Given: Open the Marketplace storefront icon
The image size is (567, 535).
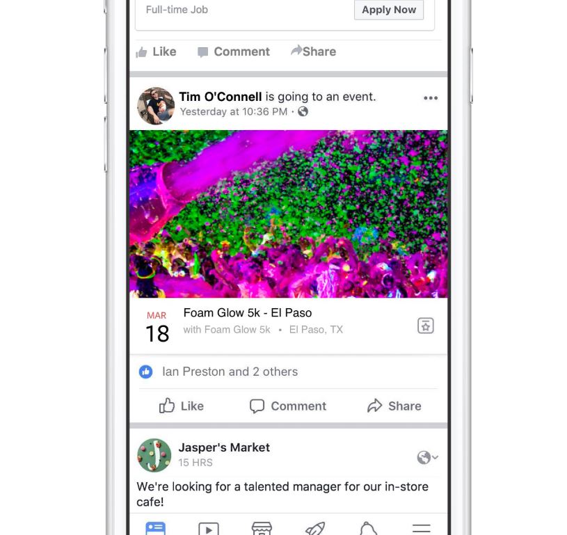Looking at the screenshot, I should 262,528.
